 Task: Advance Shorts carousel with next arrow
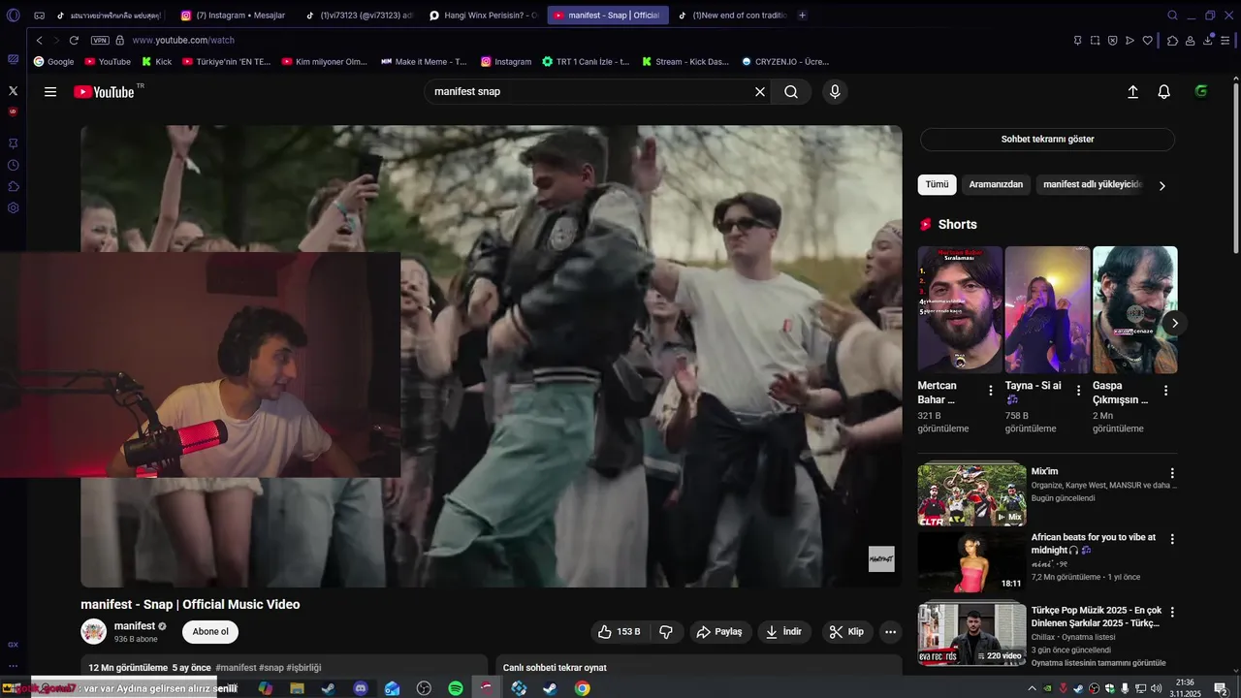[1175, 323]
